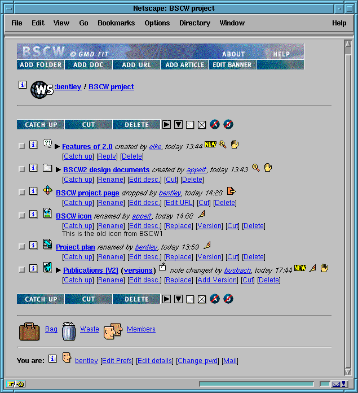Click pencil edit-event icon on Project plan row
Image resolution: width=358 pixels, height=393 pixels.
[x=207, y=245]
